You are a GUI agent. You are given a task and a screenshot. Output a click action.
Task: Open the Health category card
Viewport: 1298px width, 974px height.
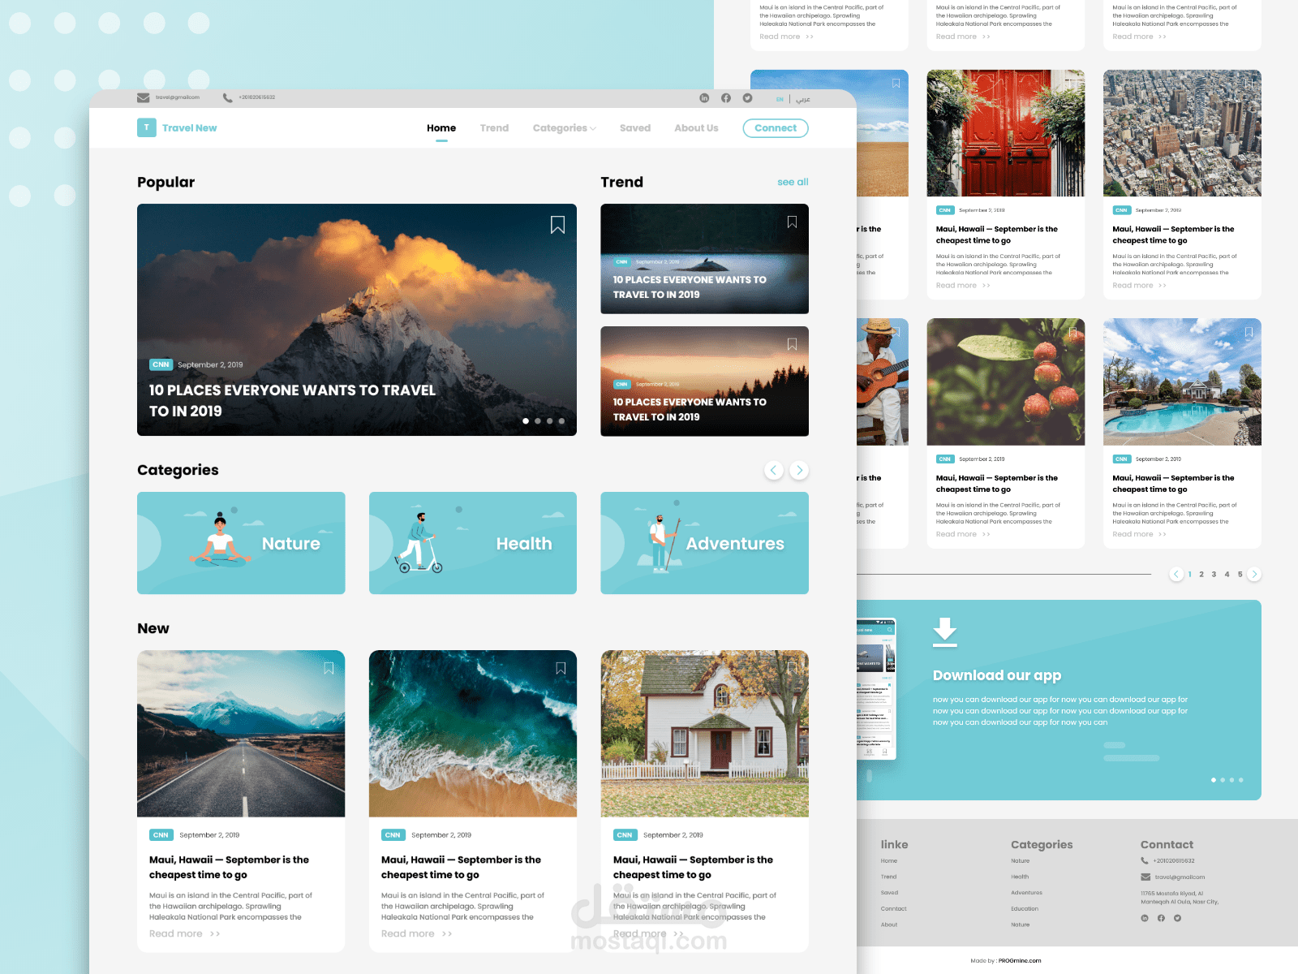[x=473, y=543]
